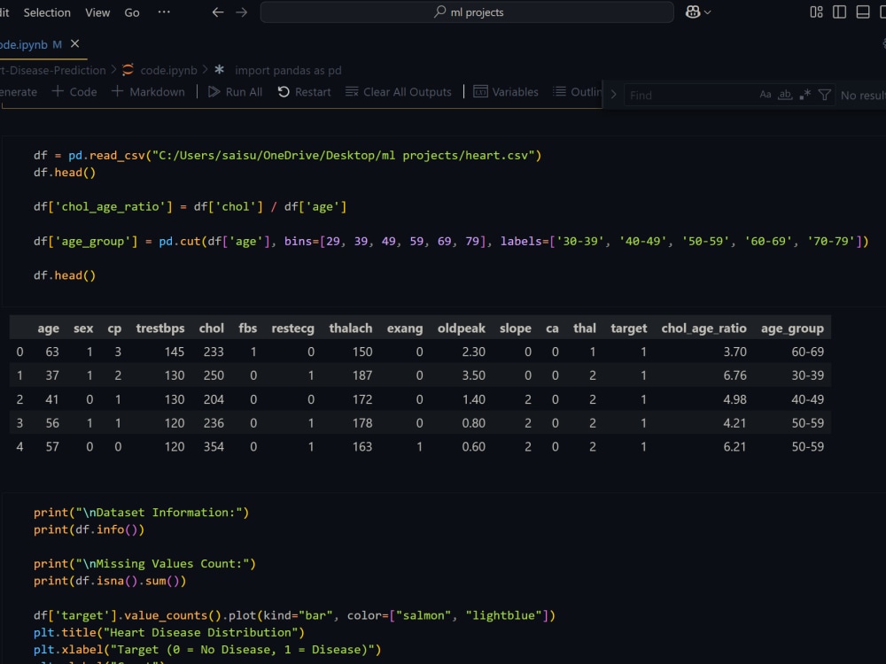Click the plt.title Heart Disease Distribution line

click(x=169, y=632)
